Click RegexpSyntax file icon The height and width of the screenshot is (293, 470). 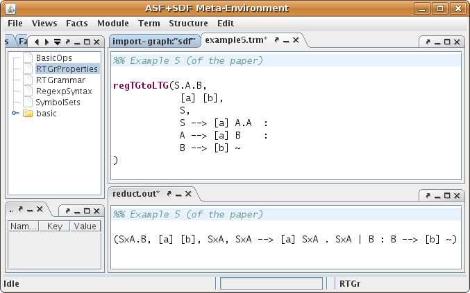(x=28, y=91)
